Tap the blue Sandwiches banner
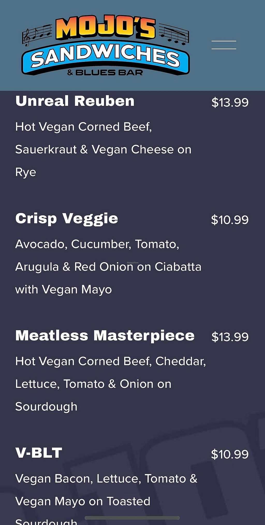The image size is (265, 525). [106, 58]
